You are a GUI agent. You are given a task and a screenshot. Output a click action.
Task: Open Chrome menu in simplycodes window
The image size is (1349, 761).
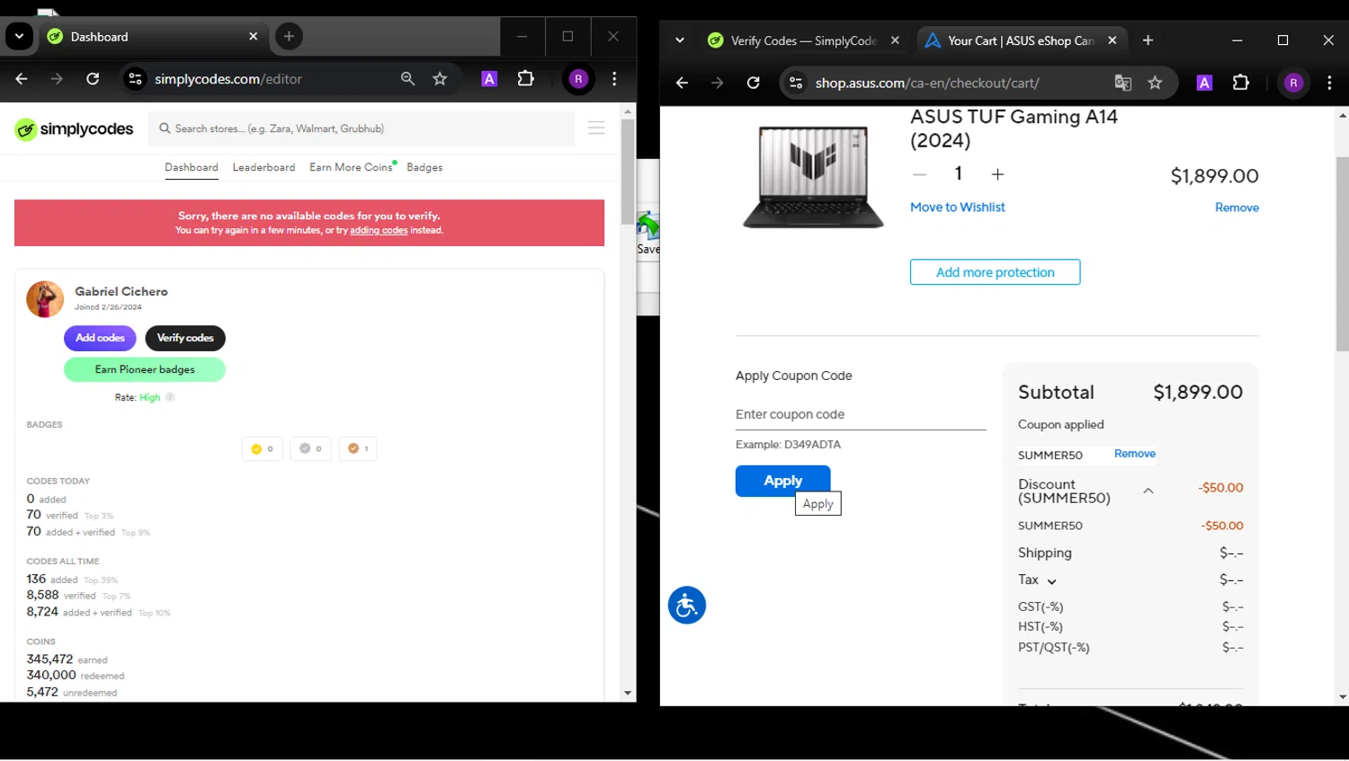[614, 79]
